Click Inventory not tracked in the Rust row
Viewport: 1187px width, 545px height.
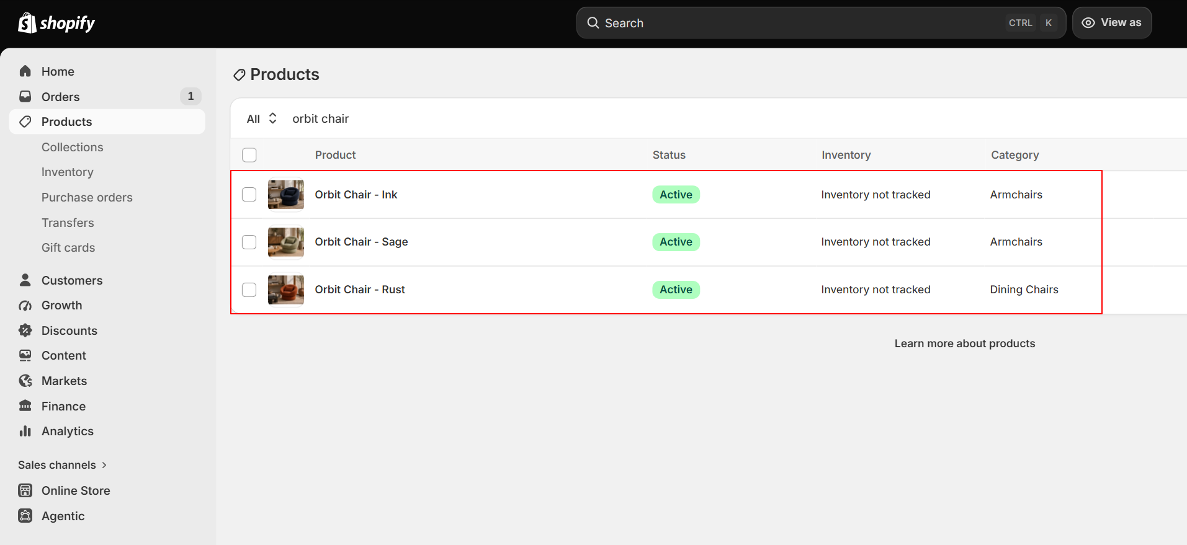[876, 290]
